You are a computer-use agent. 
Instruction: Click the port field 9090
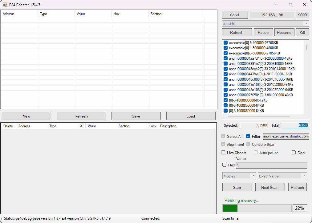302,15
